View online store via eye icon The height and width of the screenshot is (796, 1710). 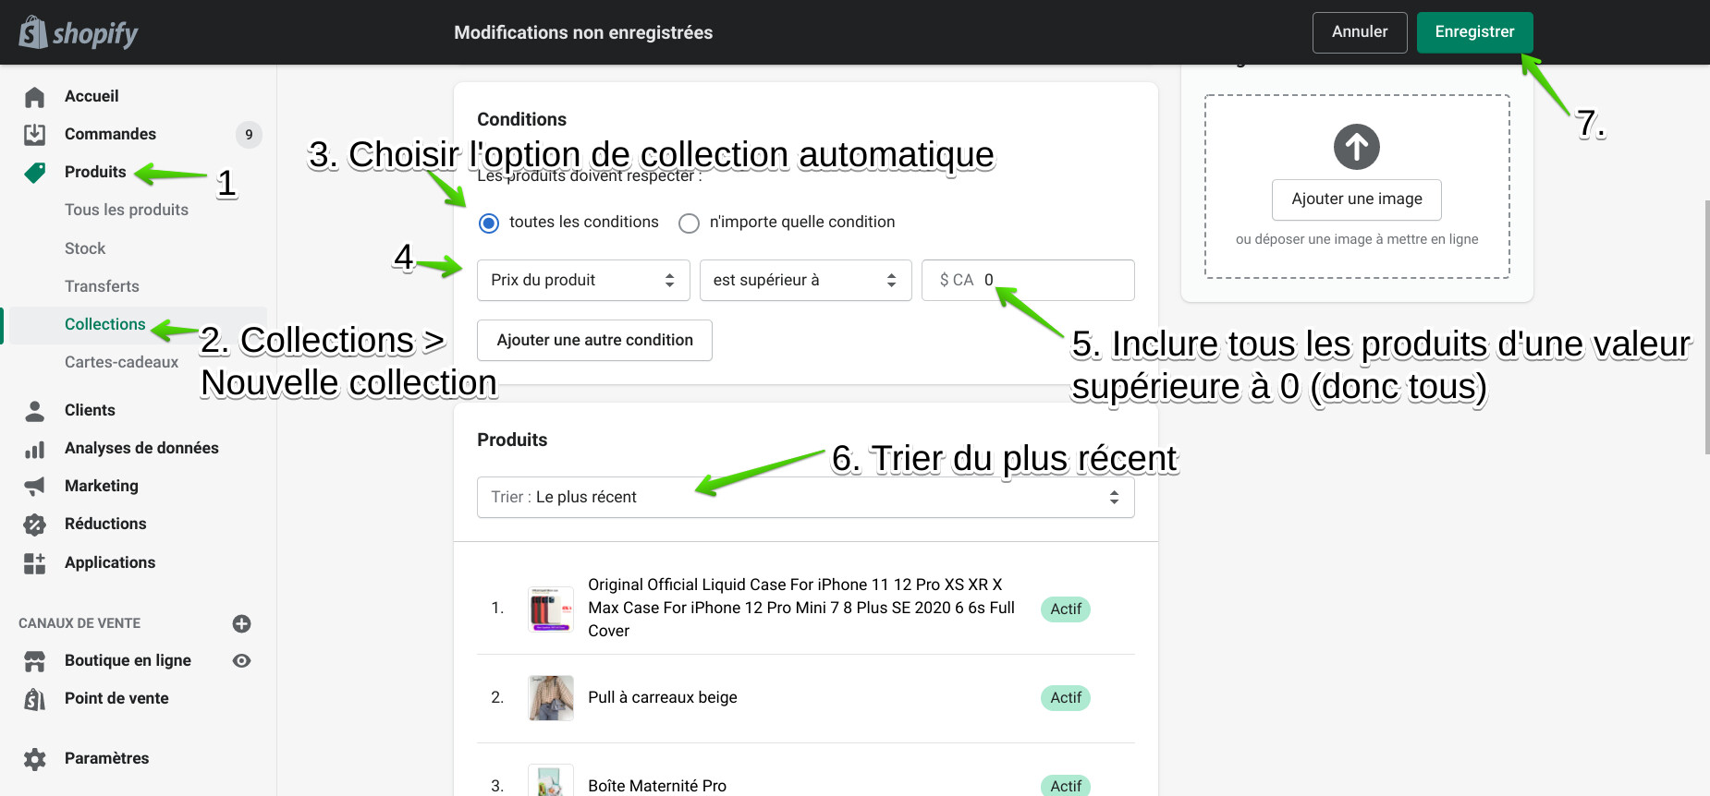tap(242, 660)
